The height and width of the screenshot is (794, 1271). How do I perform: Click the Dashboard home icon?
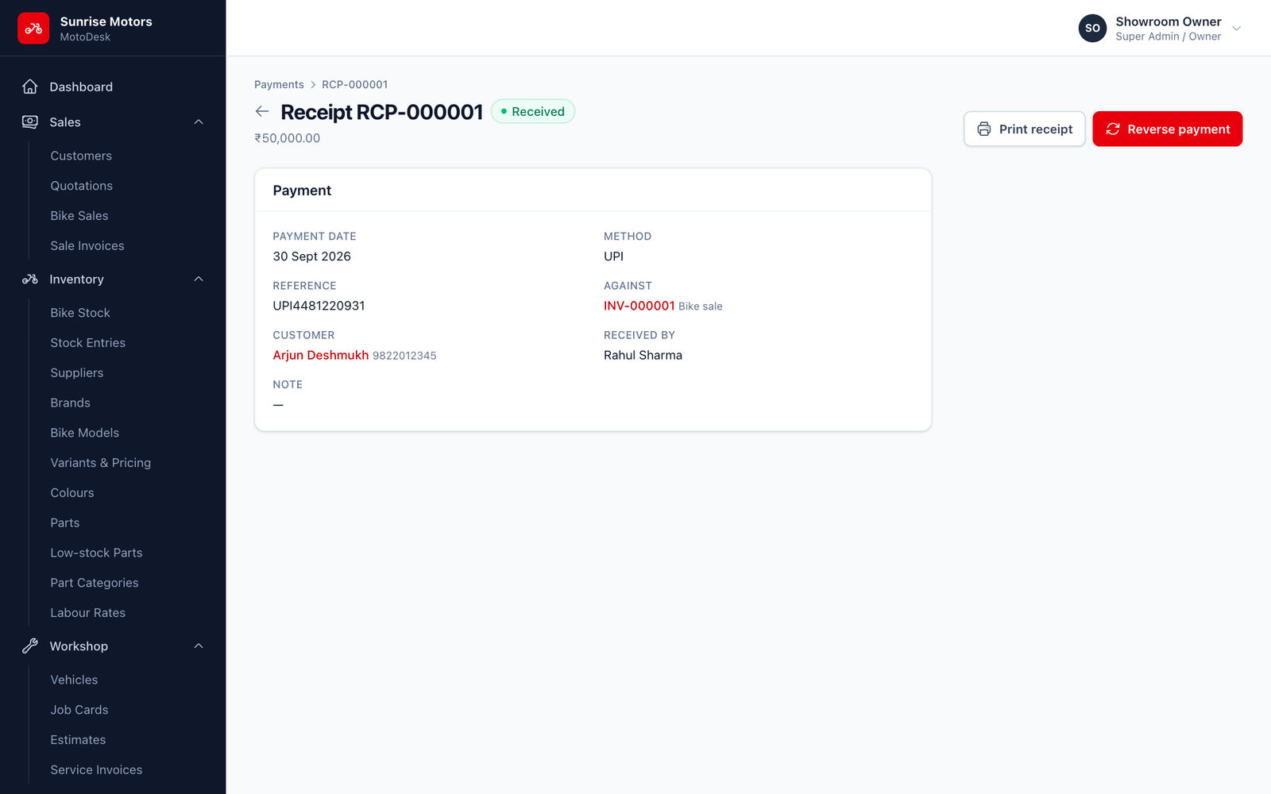30,87
